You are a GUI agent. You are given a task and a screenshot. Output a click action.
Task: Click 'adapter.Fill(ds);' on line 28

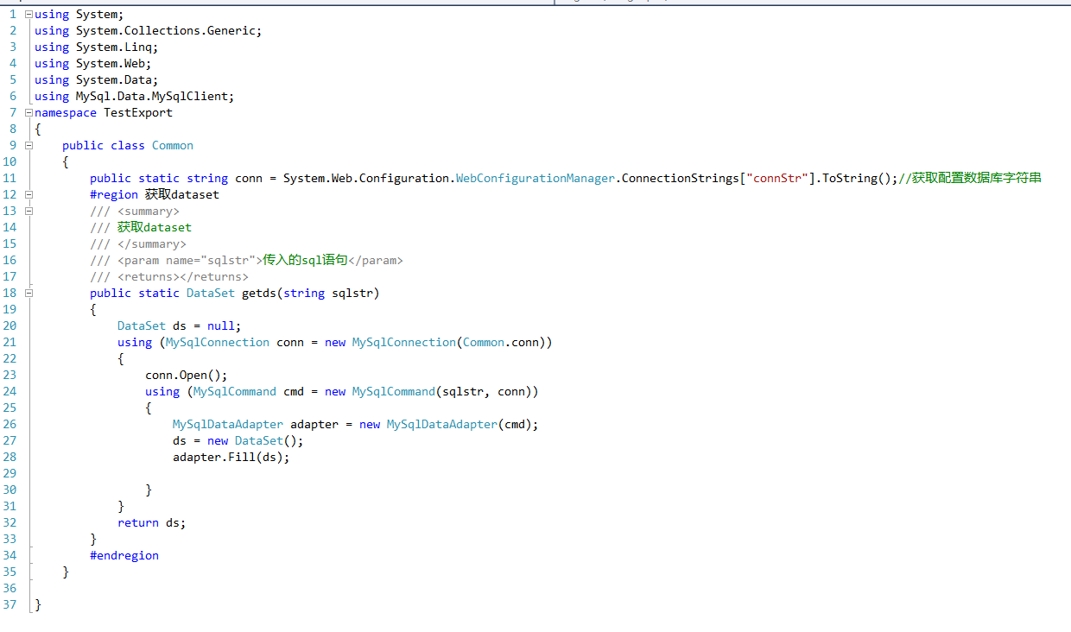coord(231,457)
